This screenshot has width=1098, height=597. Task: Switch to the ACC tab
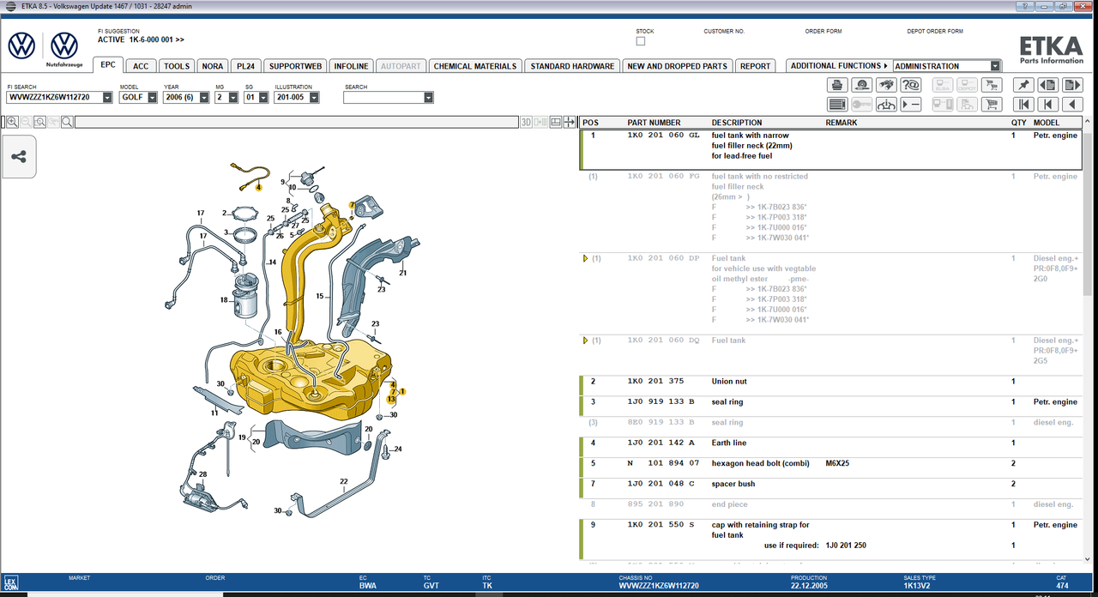click(x=141, y=66)
